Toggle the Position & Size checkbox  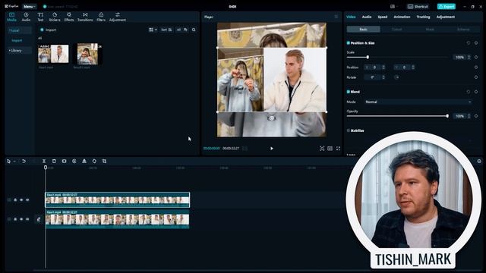348,43
